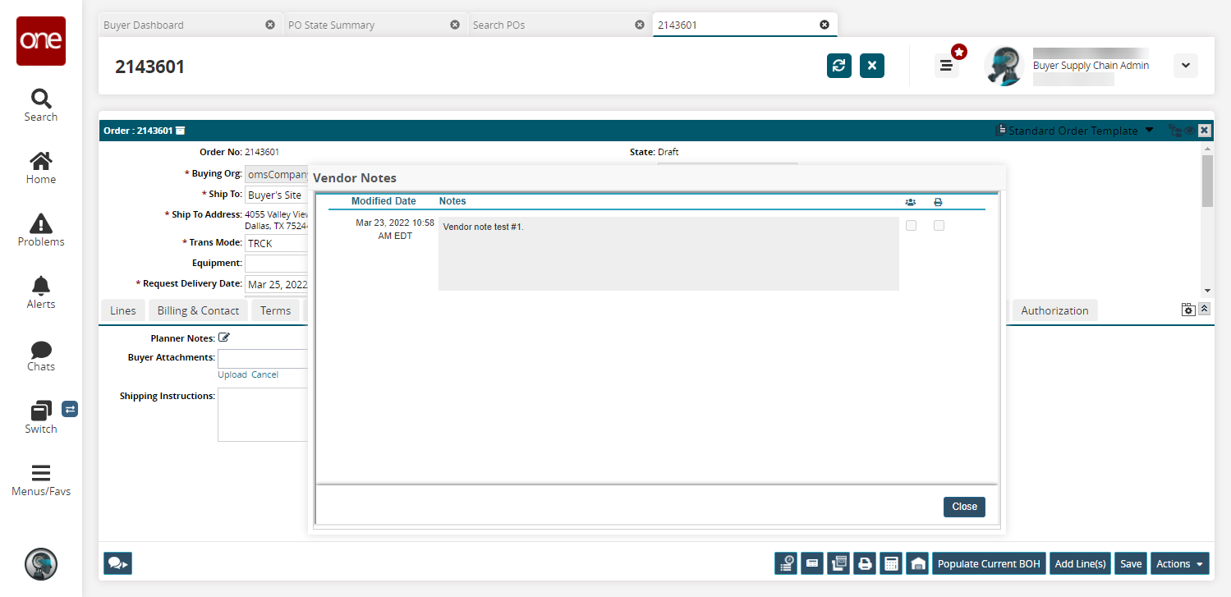Open the Actions dropdown
Image resolution: width=1231 pixels, height=597 pixels.
(1179, 563)
